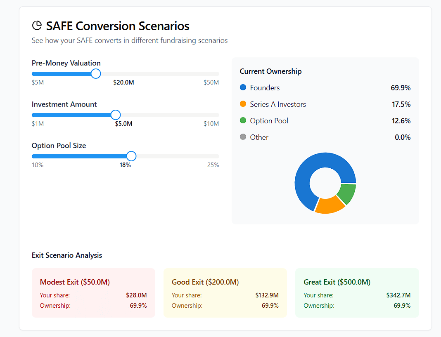Select the Modest Exit ($50.0M) card
441x337 pixels.
pos(93,293)
